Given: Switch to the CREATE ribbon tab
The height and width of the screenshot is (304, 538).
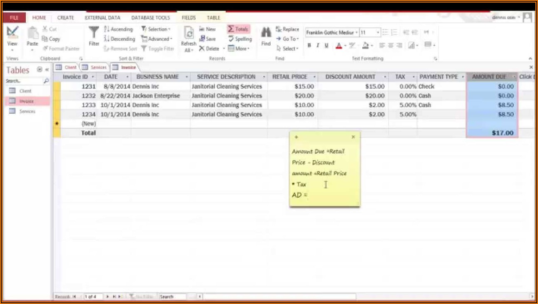Looking at the screenshot, I should tap(65, 18).
